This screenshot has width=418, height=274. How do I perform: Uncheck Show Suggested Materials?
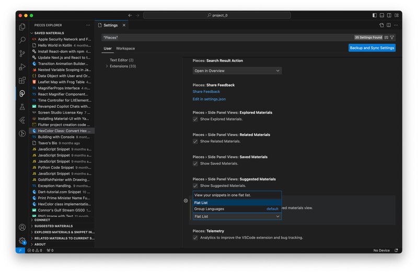195,186
